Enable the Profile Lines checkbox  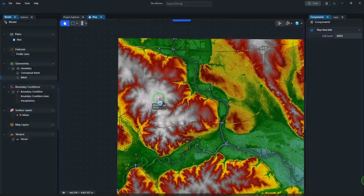click(13, 54)
